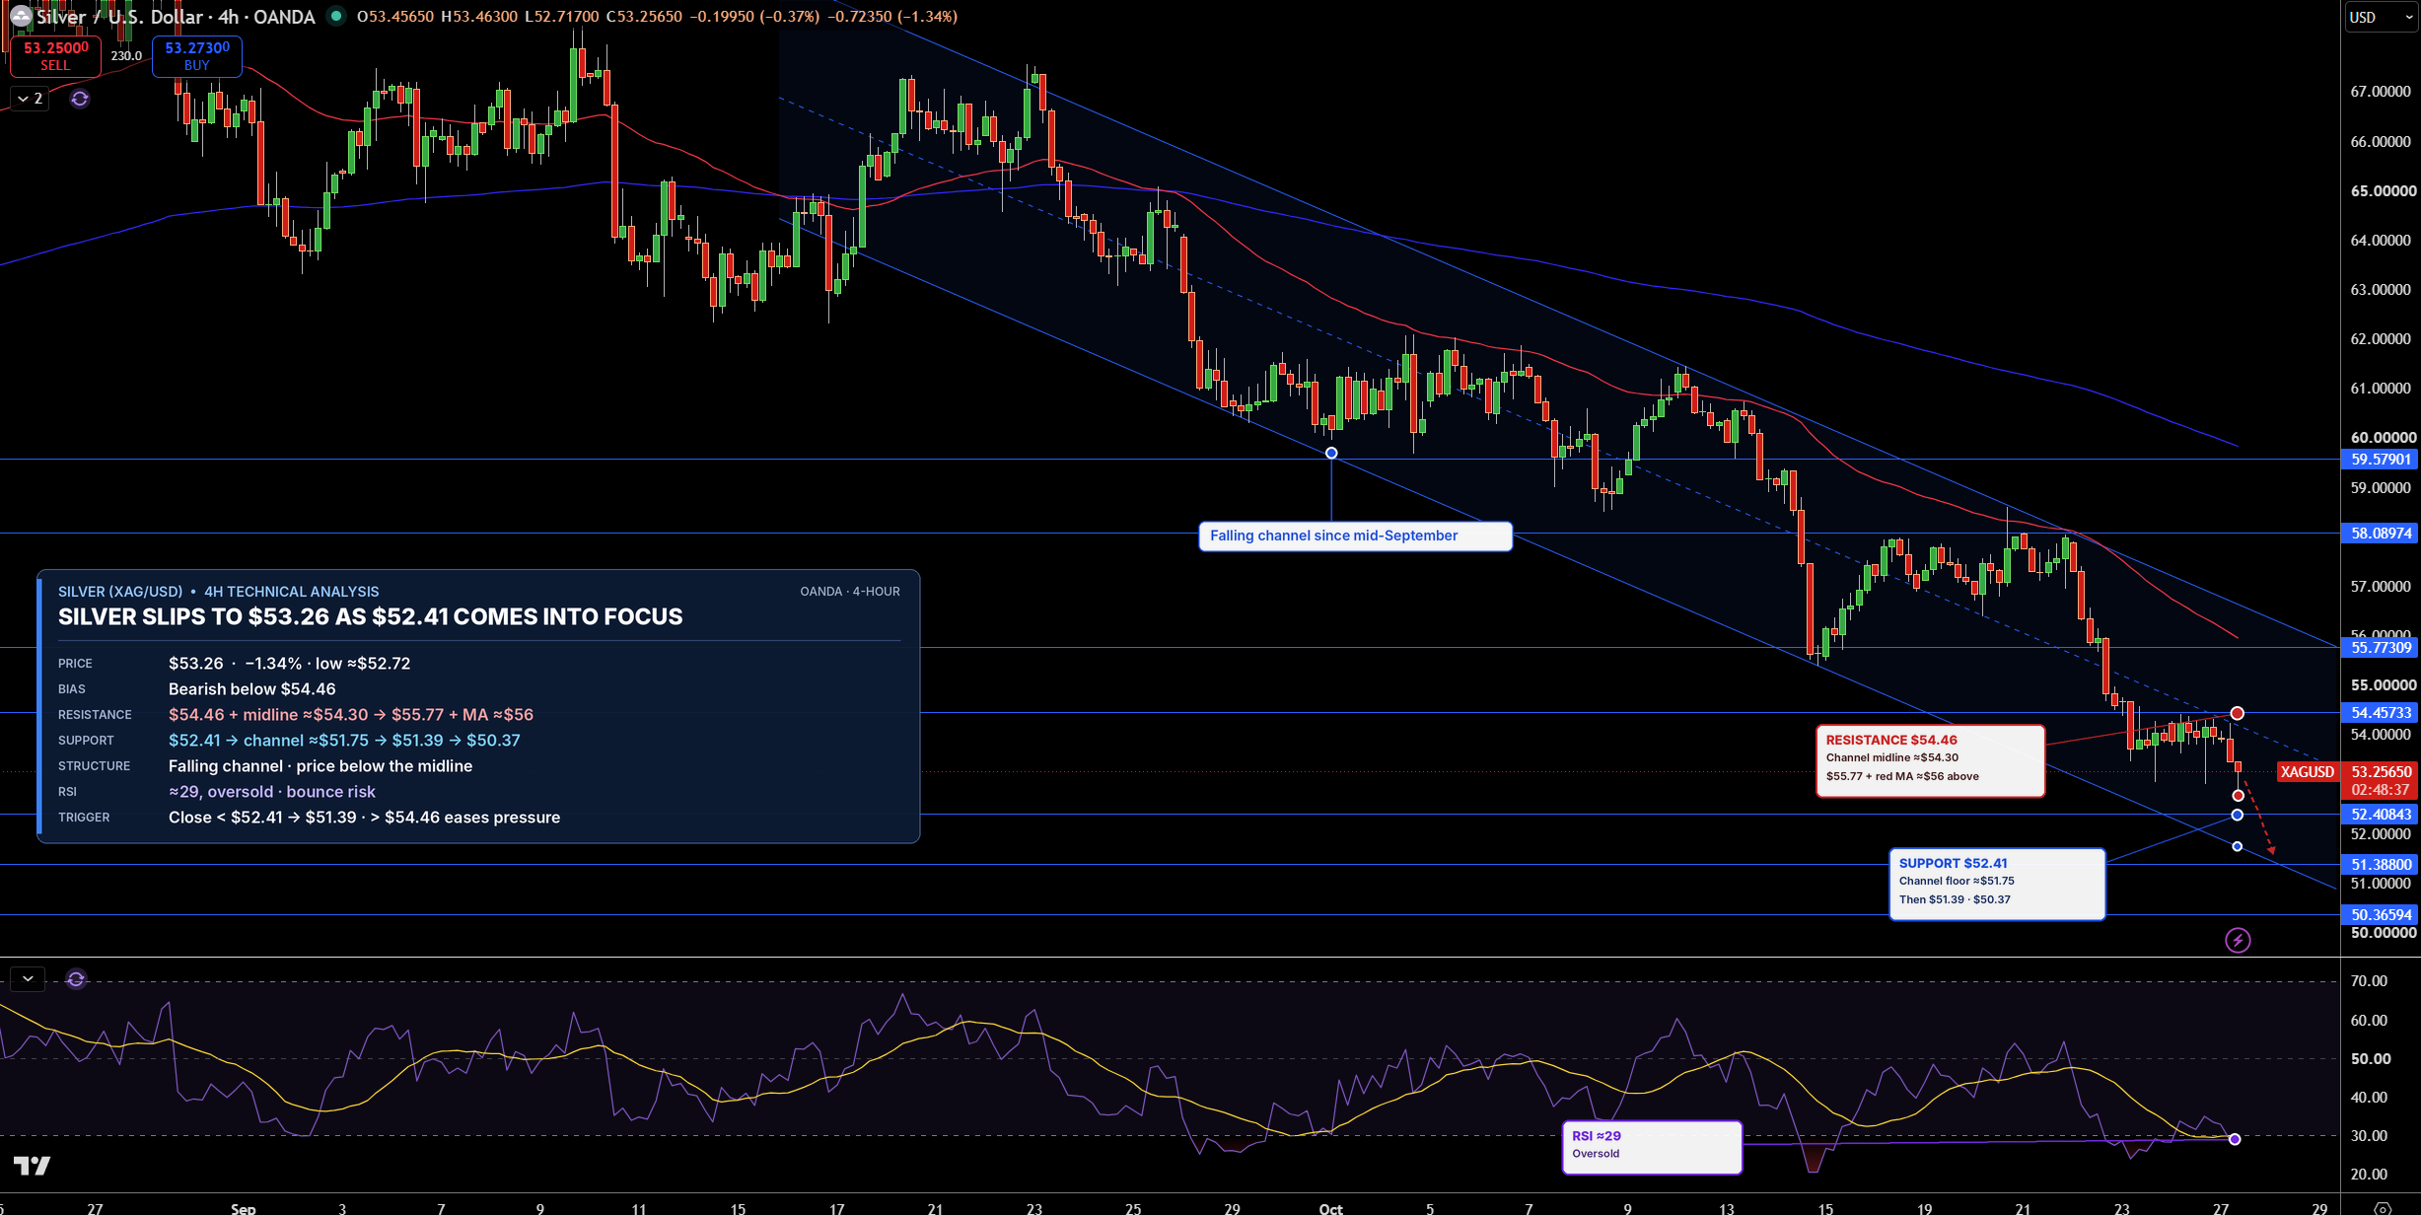
Task: Collapse the RSI pane legend chevron
Action: tap(28, 979)
